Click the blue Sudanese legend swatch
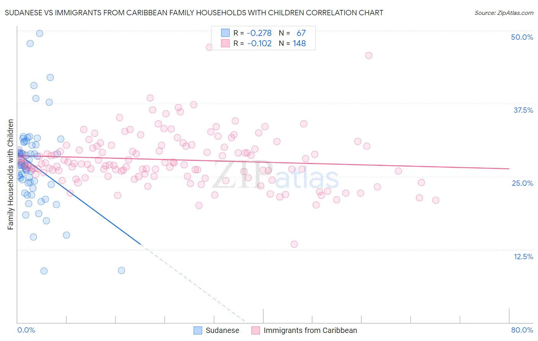Image resolution: width=538 pixels, height=341 pixels. tap(198, 330)
